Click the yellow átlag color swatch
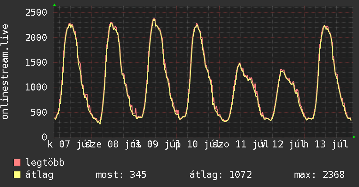 (x=17, y=175)
